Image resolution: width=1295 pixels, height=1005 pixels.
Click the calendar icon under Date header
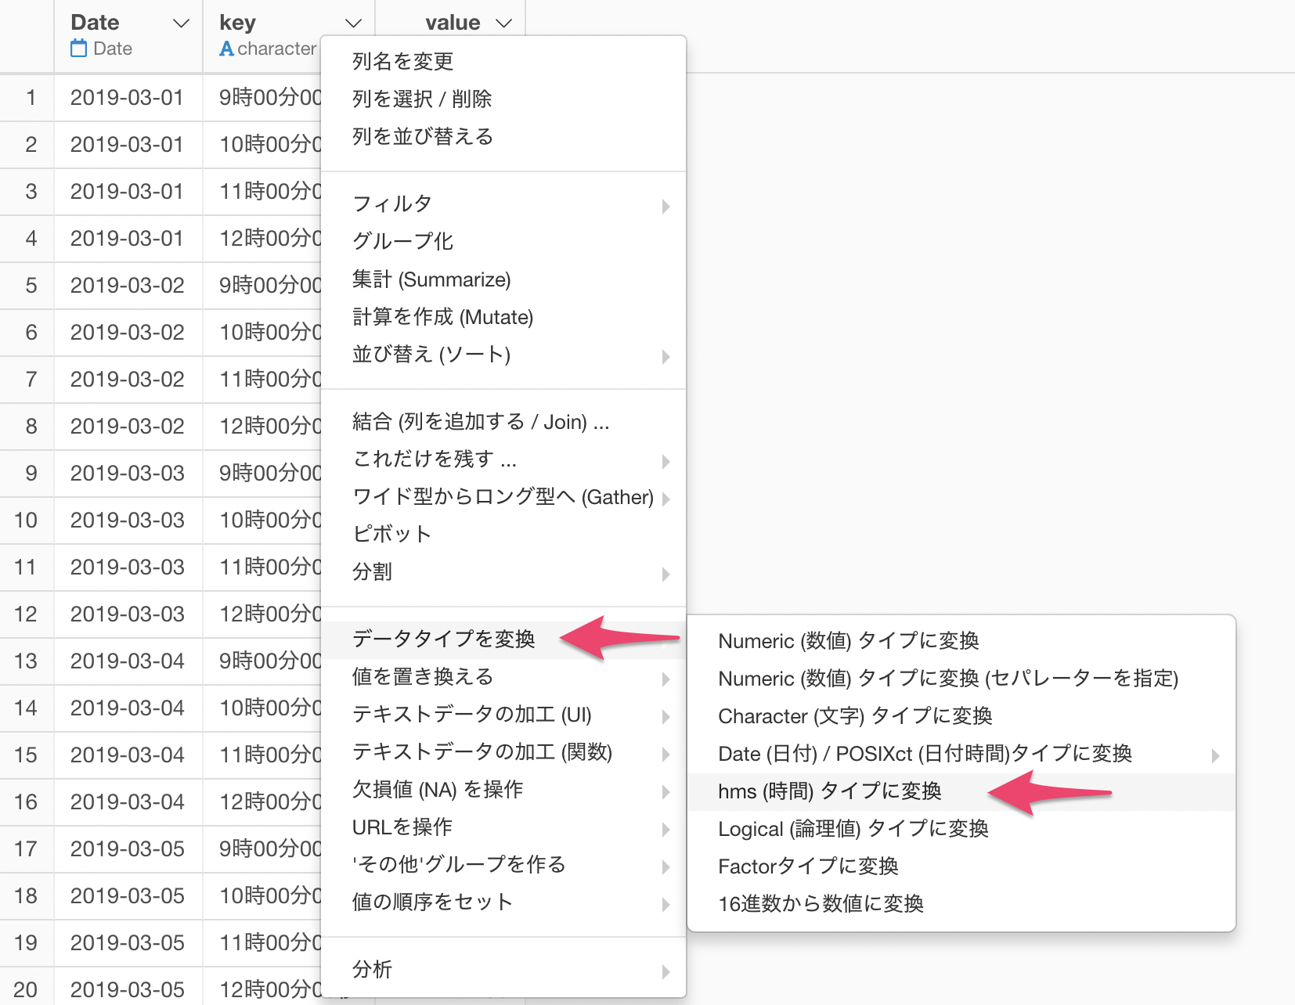pos(79,49)
